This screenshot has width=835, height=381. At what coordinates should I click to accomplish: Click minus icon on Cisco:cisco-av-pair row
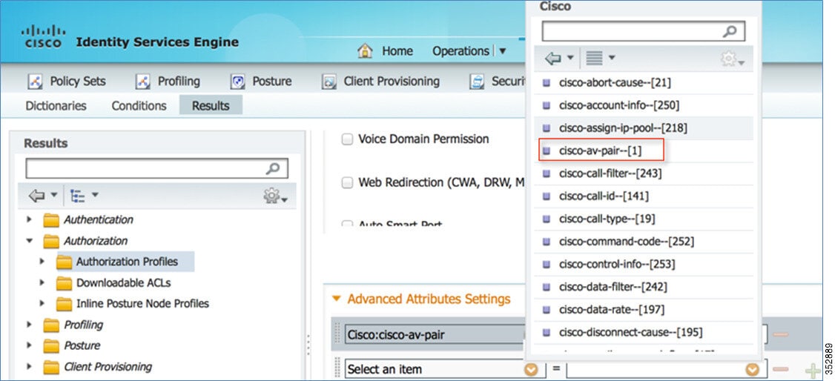click(x=780, y=335)
